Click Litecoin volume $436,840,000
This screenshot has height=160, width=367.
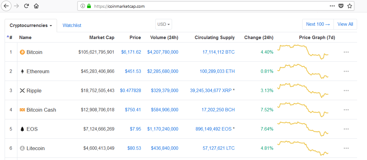[x=165, y=148]
